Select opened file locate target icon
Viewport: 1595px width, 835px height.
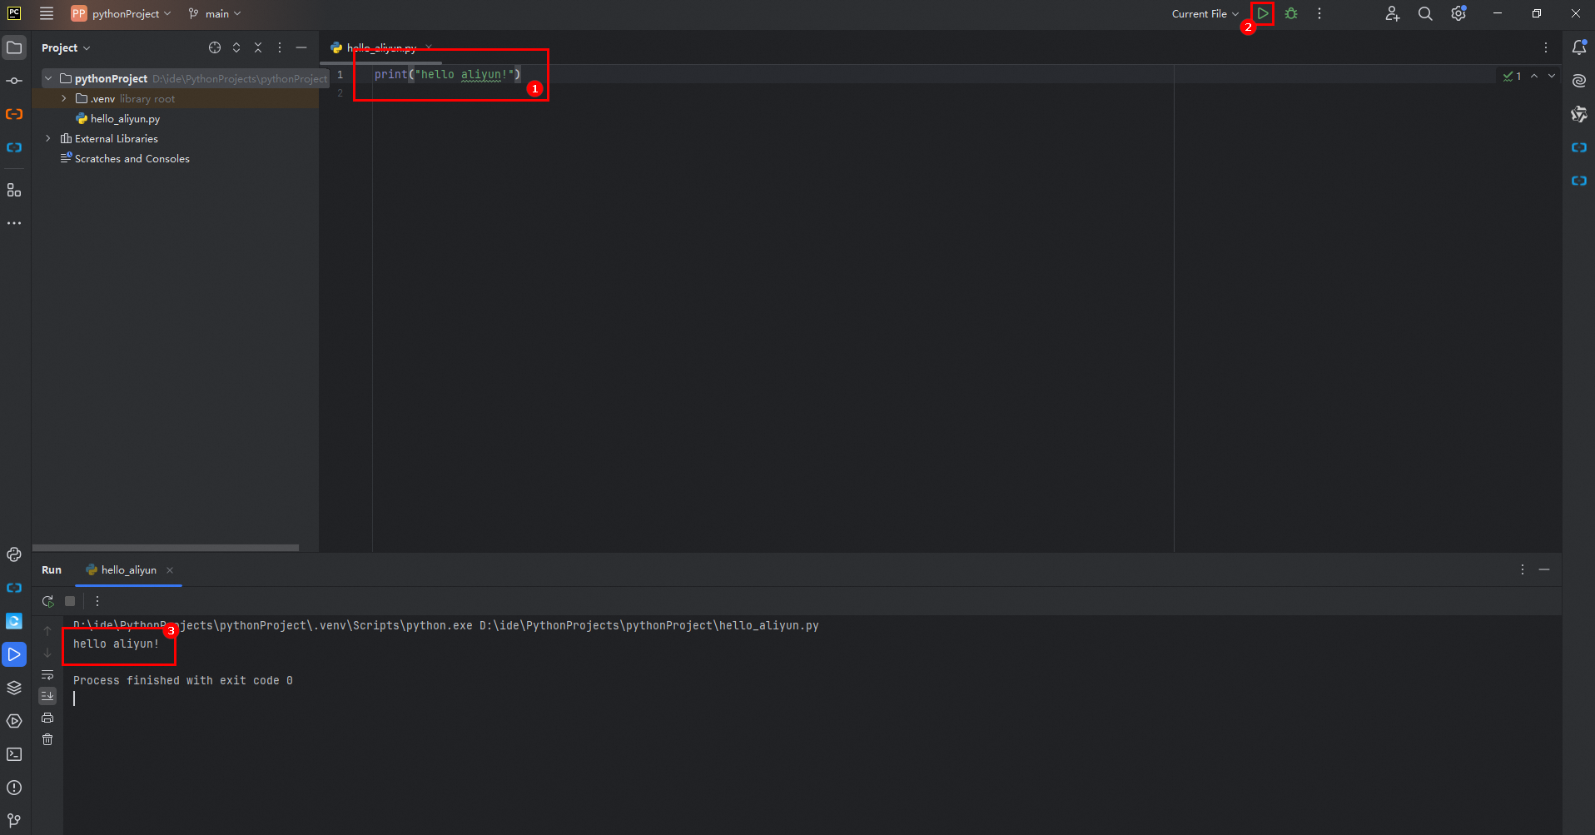pyautogui.click(x=215, y=47)
